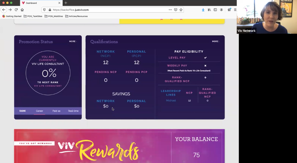Switch to the Real-time tab
The height and width of the screenshot is (163, 297).
point(73,111)
